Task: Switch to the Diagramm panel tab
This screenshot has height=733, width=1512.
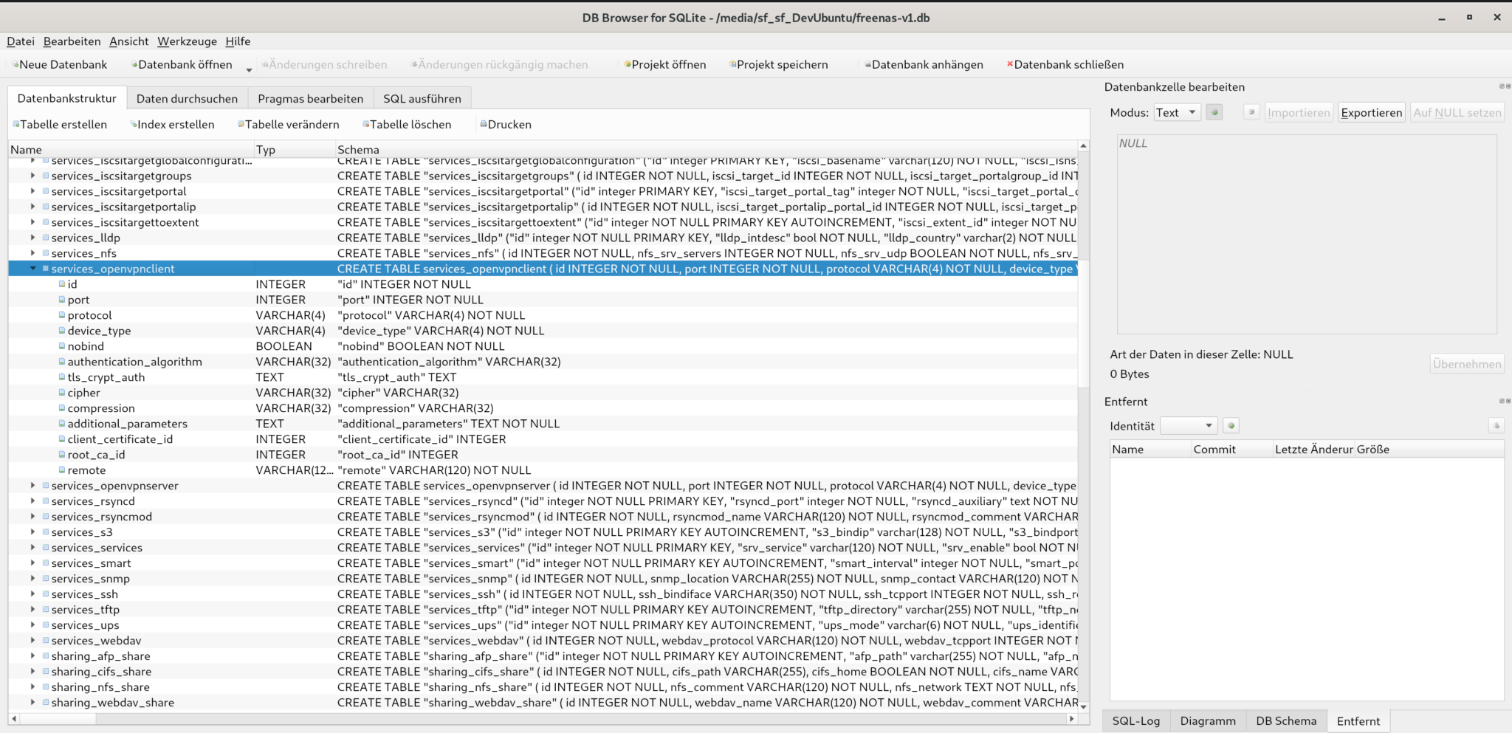Action: click(1209, 720)
